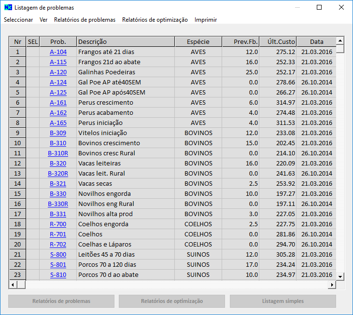Toggle SEL cell for row 12
Screen dimensions: 353x315
coord(33,164)
